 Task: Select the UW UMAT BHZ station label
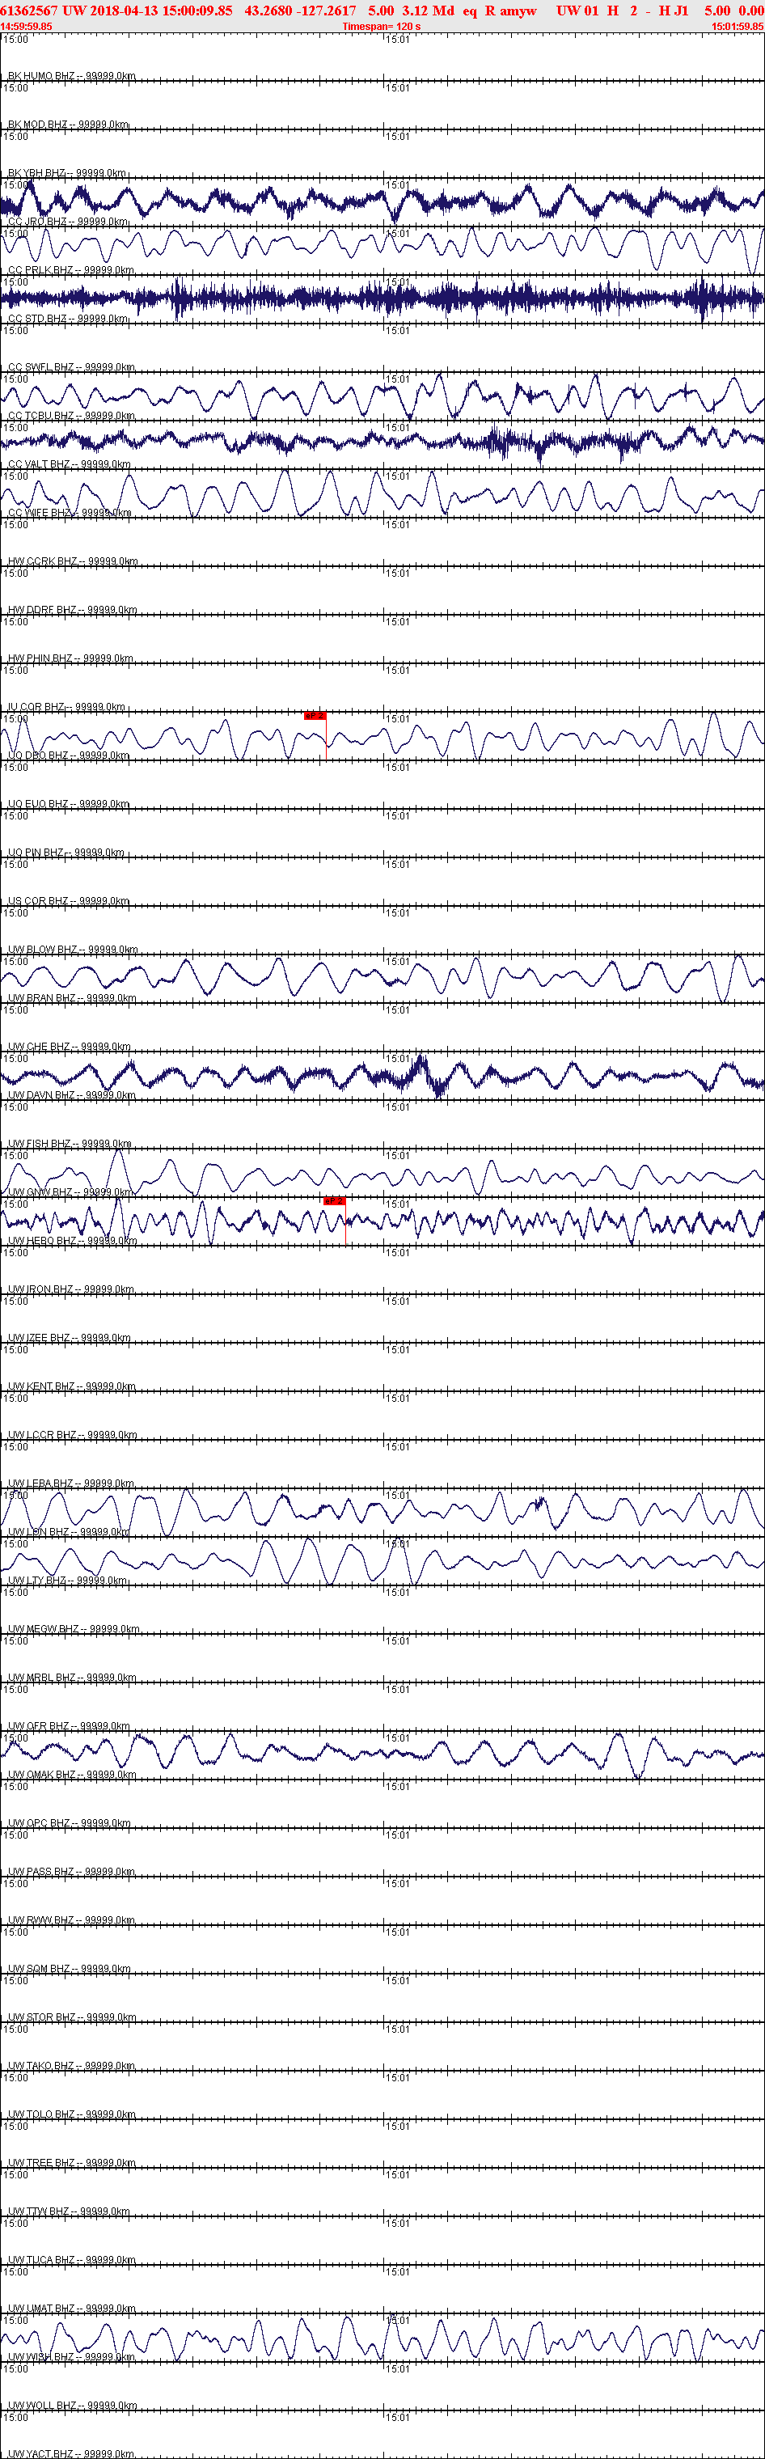coord(71,2309)
